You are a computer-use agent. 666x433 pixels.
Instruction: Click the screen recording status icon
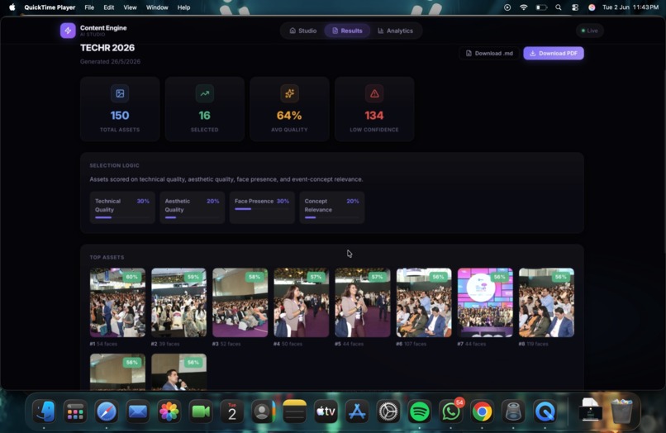coord(507,7)
